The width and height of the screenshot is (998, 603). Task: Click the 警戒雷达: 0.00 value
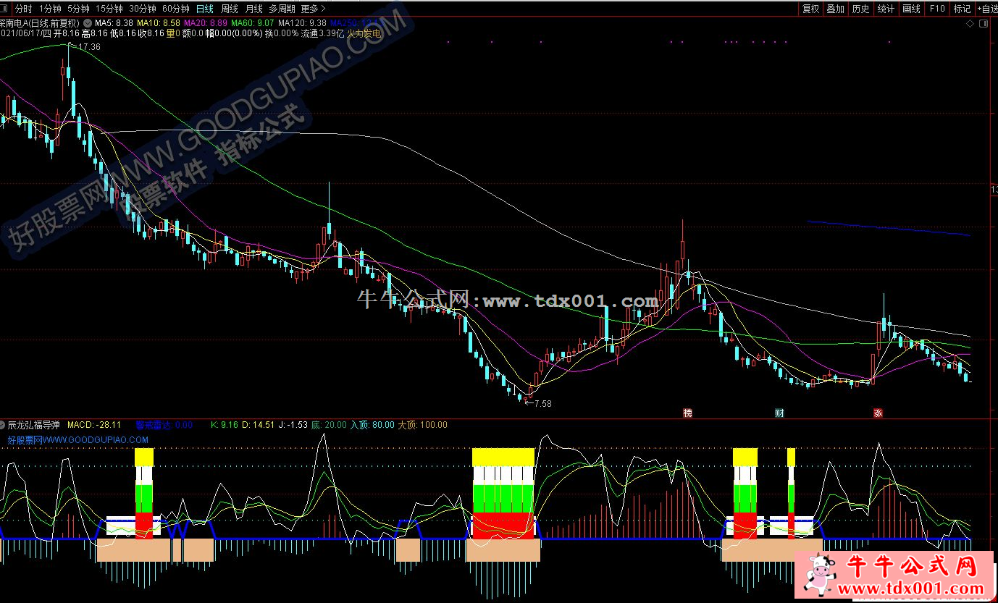[x=164, y=425]
